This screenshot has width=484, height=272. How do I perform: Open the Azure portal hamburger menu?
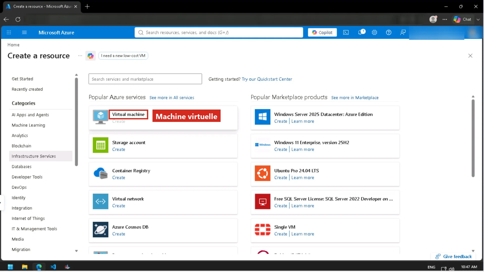click(24, 32)
